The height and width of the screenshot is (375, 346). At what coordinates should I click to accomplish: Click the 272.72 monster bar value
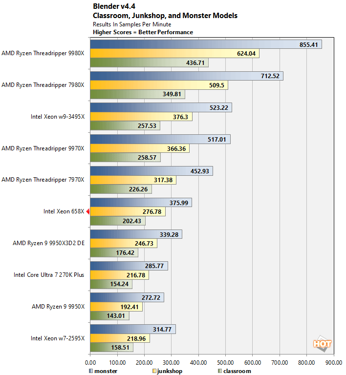pyautogui.click(x=151, y=298)
